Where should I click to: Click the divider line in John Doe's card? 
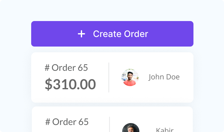pos(109,77)
